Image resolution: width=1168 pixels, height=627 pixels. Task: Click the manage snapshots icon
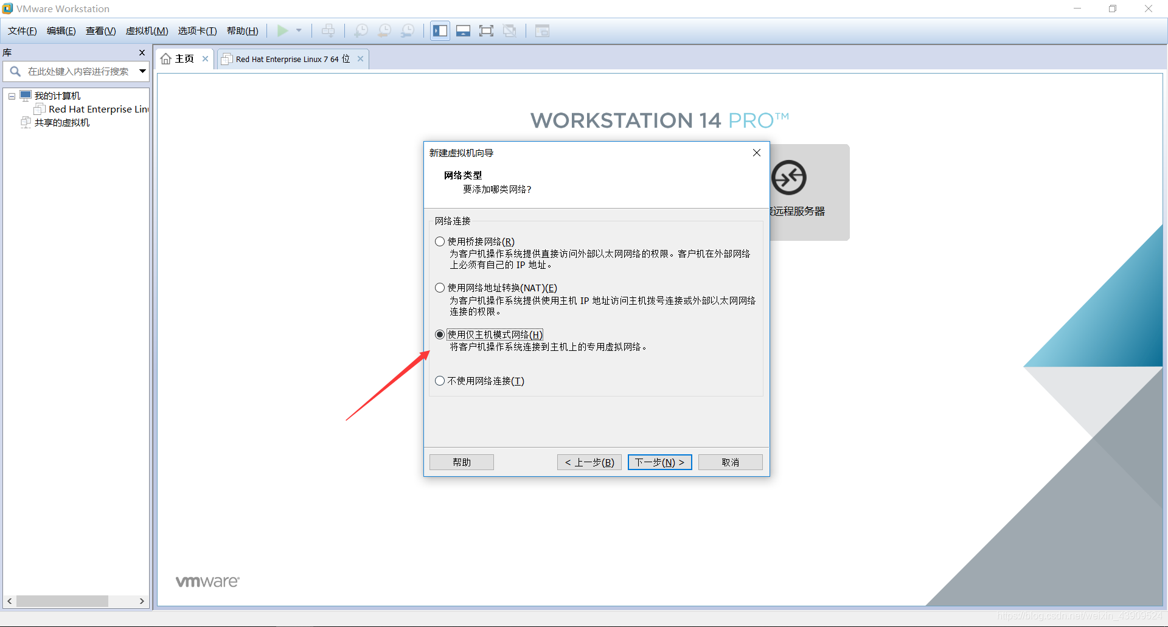[408, 30]
